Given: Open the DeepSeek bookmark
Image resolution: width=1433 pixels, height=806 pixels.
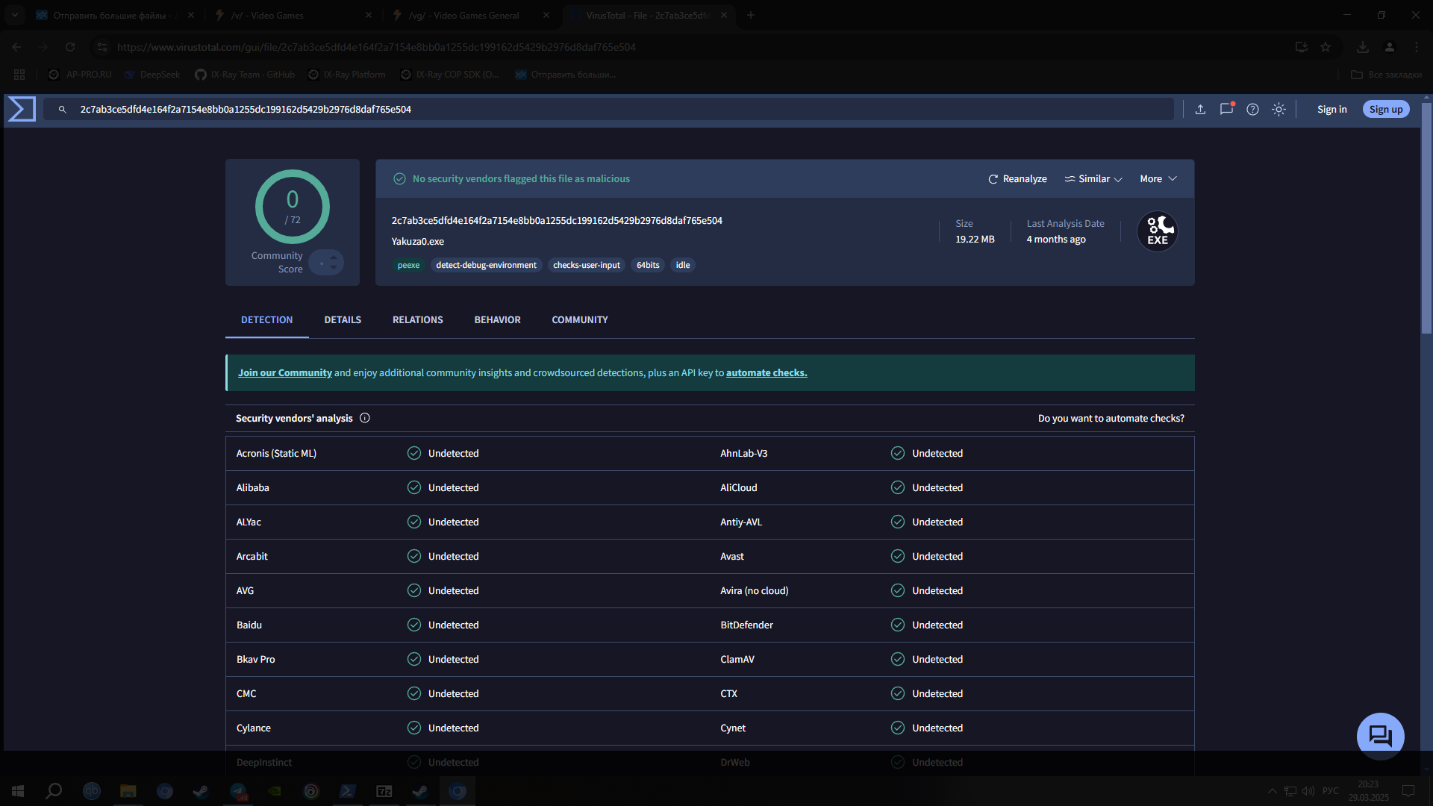Looking at the screenshot, I should (x=152, y=75).
